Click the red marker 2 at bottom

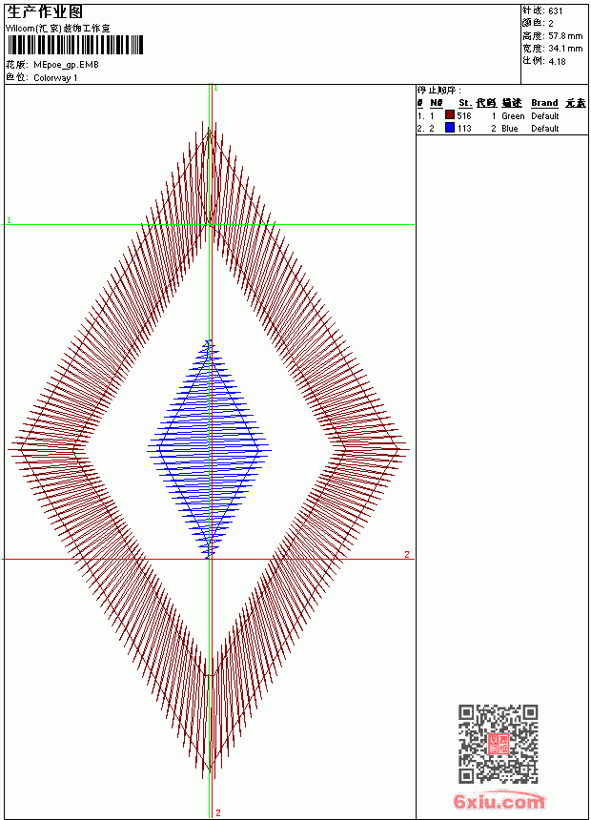218,812
